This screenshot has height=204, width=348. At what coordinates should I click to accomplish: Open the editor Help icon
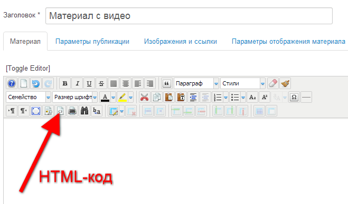12,83
